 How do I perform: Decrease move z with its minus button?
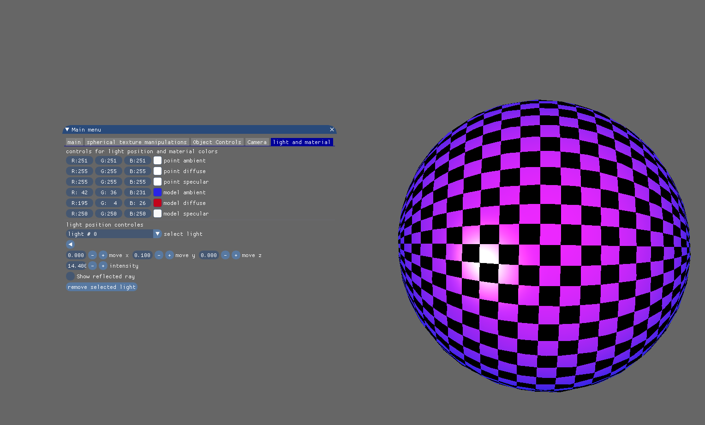tap(225, 255)
